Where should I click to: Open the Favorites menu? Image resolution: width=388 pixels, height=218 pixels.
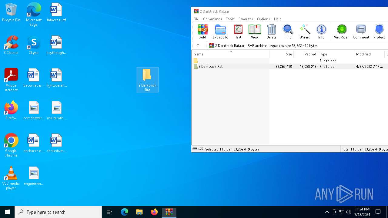click(x=246, y=19)
